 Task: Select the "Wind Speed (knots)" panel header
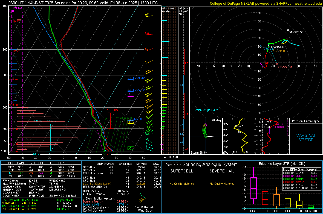click(x=168, y=10)
